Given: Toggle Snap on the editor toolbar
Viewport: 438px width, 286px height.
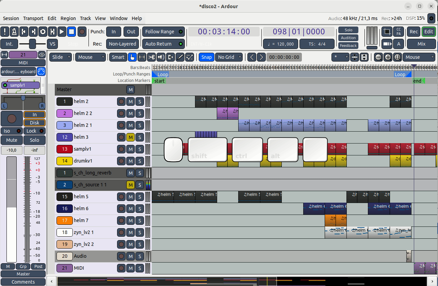Looking at the screenshot, I should [x=206, y=57].
